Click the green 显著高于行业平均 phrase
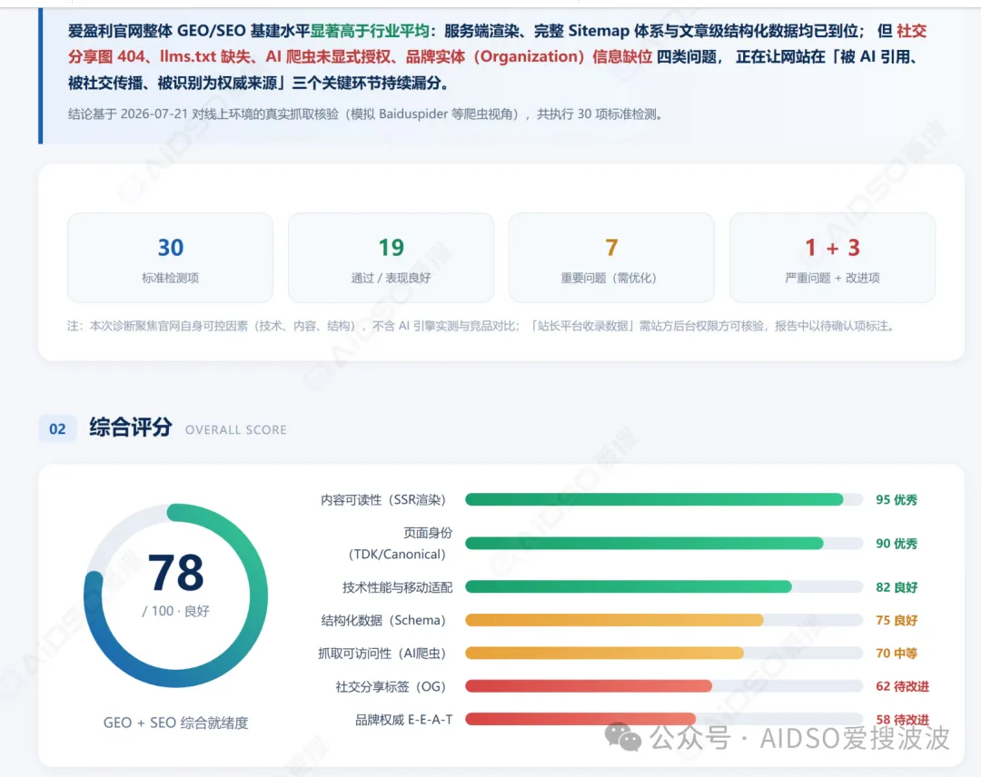 tap(370, 31)
